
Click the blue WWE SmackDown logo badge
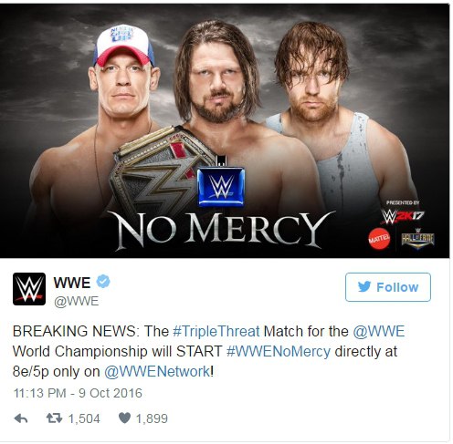(x=221, y=187)
